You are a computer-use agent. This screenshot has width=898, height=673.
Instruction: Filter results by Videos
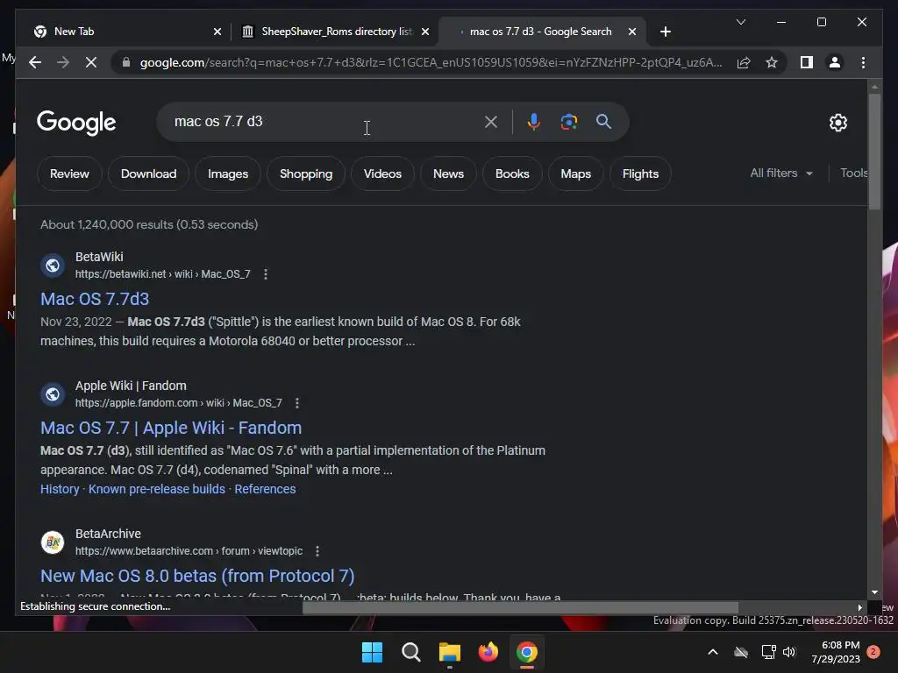pyautogui.click(x=382, y=174)
